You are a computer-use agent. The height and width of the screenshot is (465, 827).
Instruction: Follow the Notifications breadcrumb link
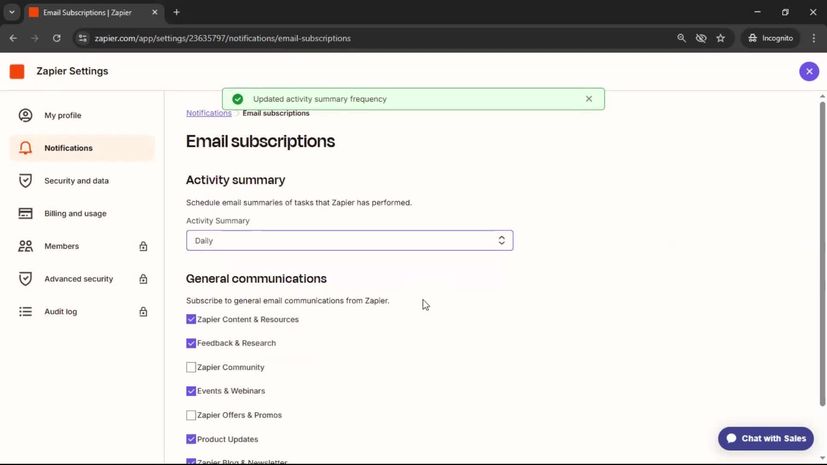click(x=209, y=113)
